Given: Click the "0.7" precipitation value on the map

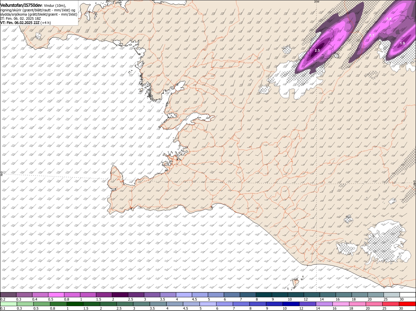Looking at the screenshot, I should 372,35.
